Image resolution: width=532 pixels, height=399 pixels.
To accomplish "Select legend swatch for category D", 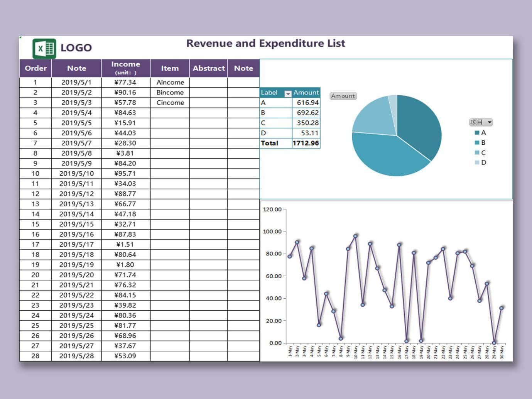I will pyautogui.click(x=477, y=162).
